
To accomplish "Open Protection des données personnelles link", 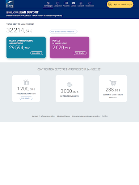I will tap(86, 116).
